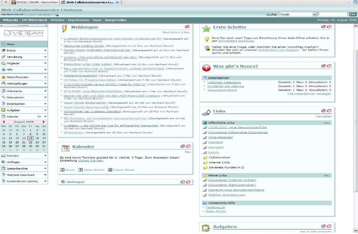The height and width of the screenshot is (234, 358).
Task: Minimize the Erste Schritte panel
Action: coord(324,27)
